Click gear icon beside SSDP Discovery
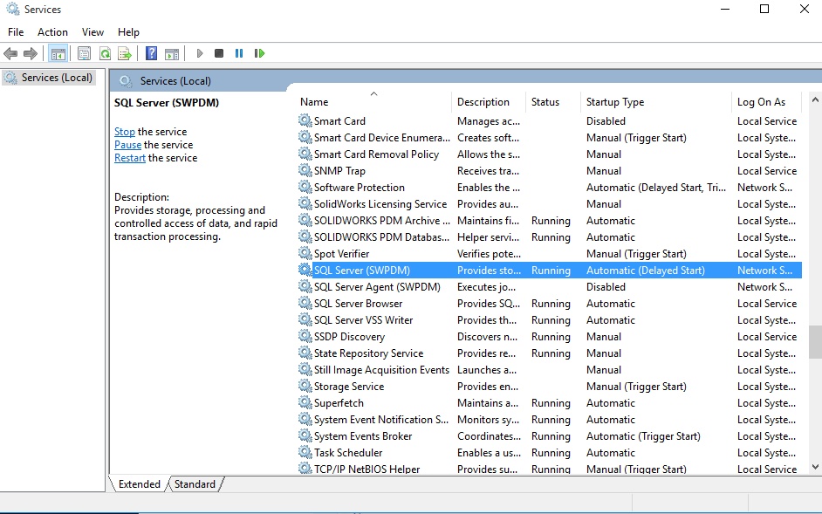The image size is (822, 514). pyautogui.click(x=305, y=336)
